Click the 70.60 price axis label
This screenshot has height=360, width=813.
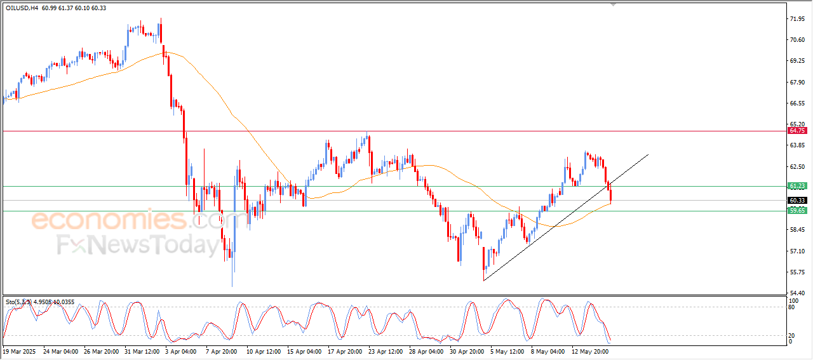click(797, 40)
